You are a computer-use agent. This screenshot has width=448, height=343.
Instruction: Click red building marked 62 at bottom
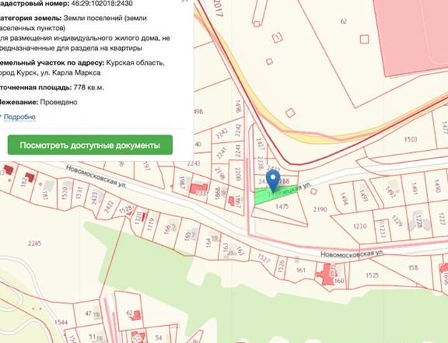[x=136, y=315]
